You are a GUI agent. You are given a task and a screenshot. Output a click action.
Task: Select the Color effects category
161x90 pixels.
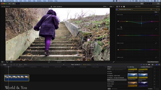click(117, 80)
